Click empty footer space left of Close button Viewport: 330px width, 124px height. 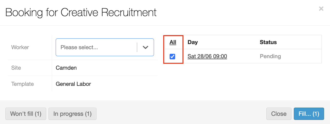(180, 114)
